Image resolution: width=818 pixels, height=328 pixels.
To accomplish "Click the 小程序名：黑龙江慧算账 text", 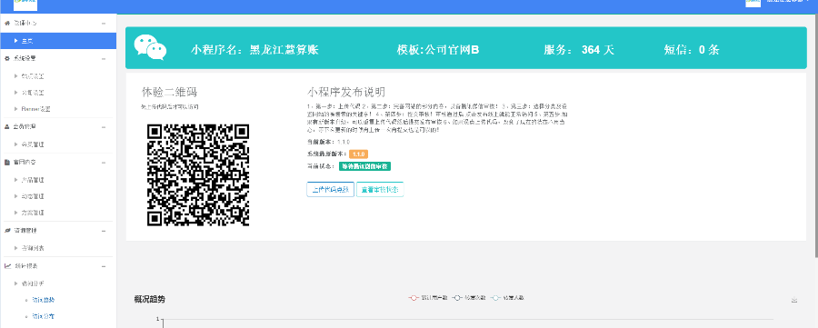I will click(254, 50).
